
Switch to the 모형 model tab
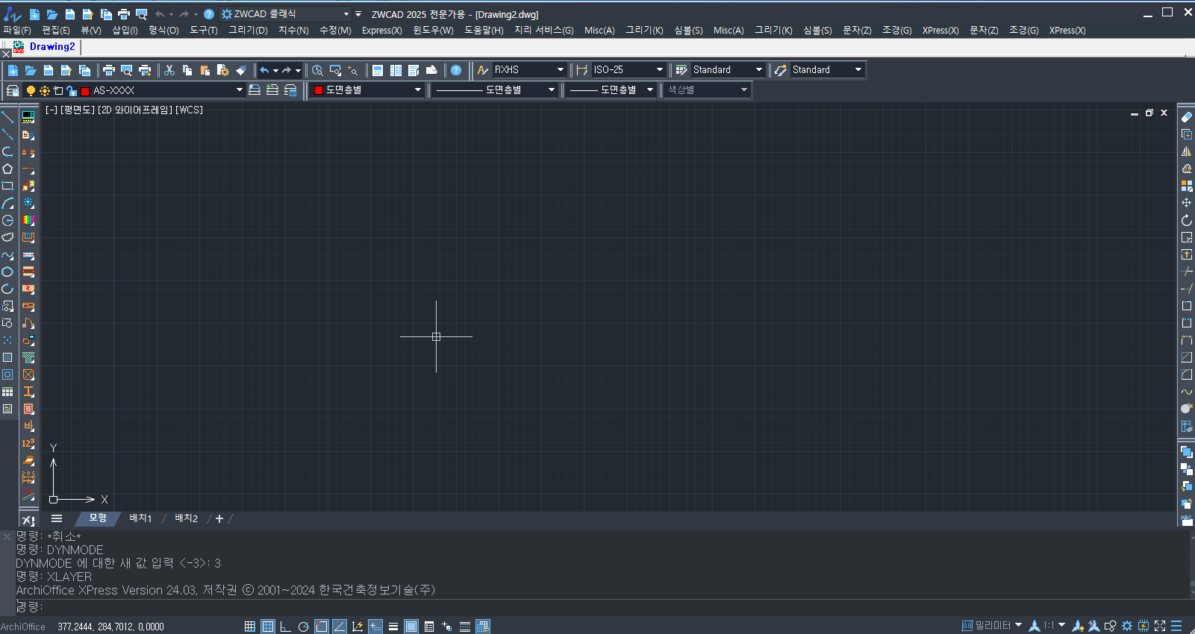98,518
